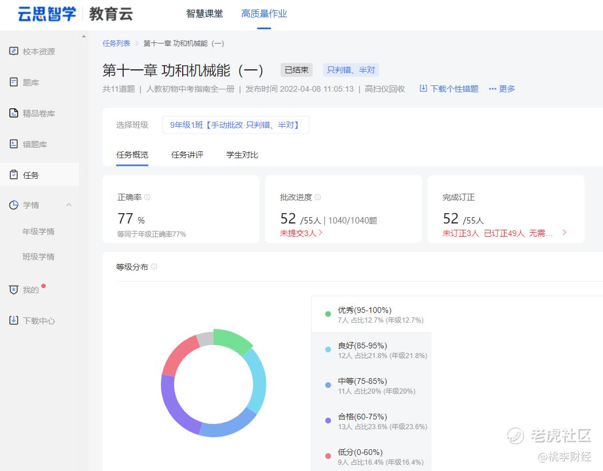Click the info icon beside 批改进度
Viewport: 603px width, 471px height.
click(318, 197)
